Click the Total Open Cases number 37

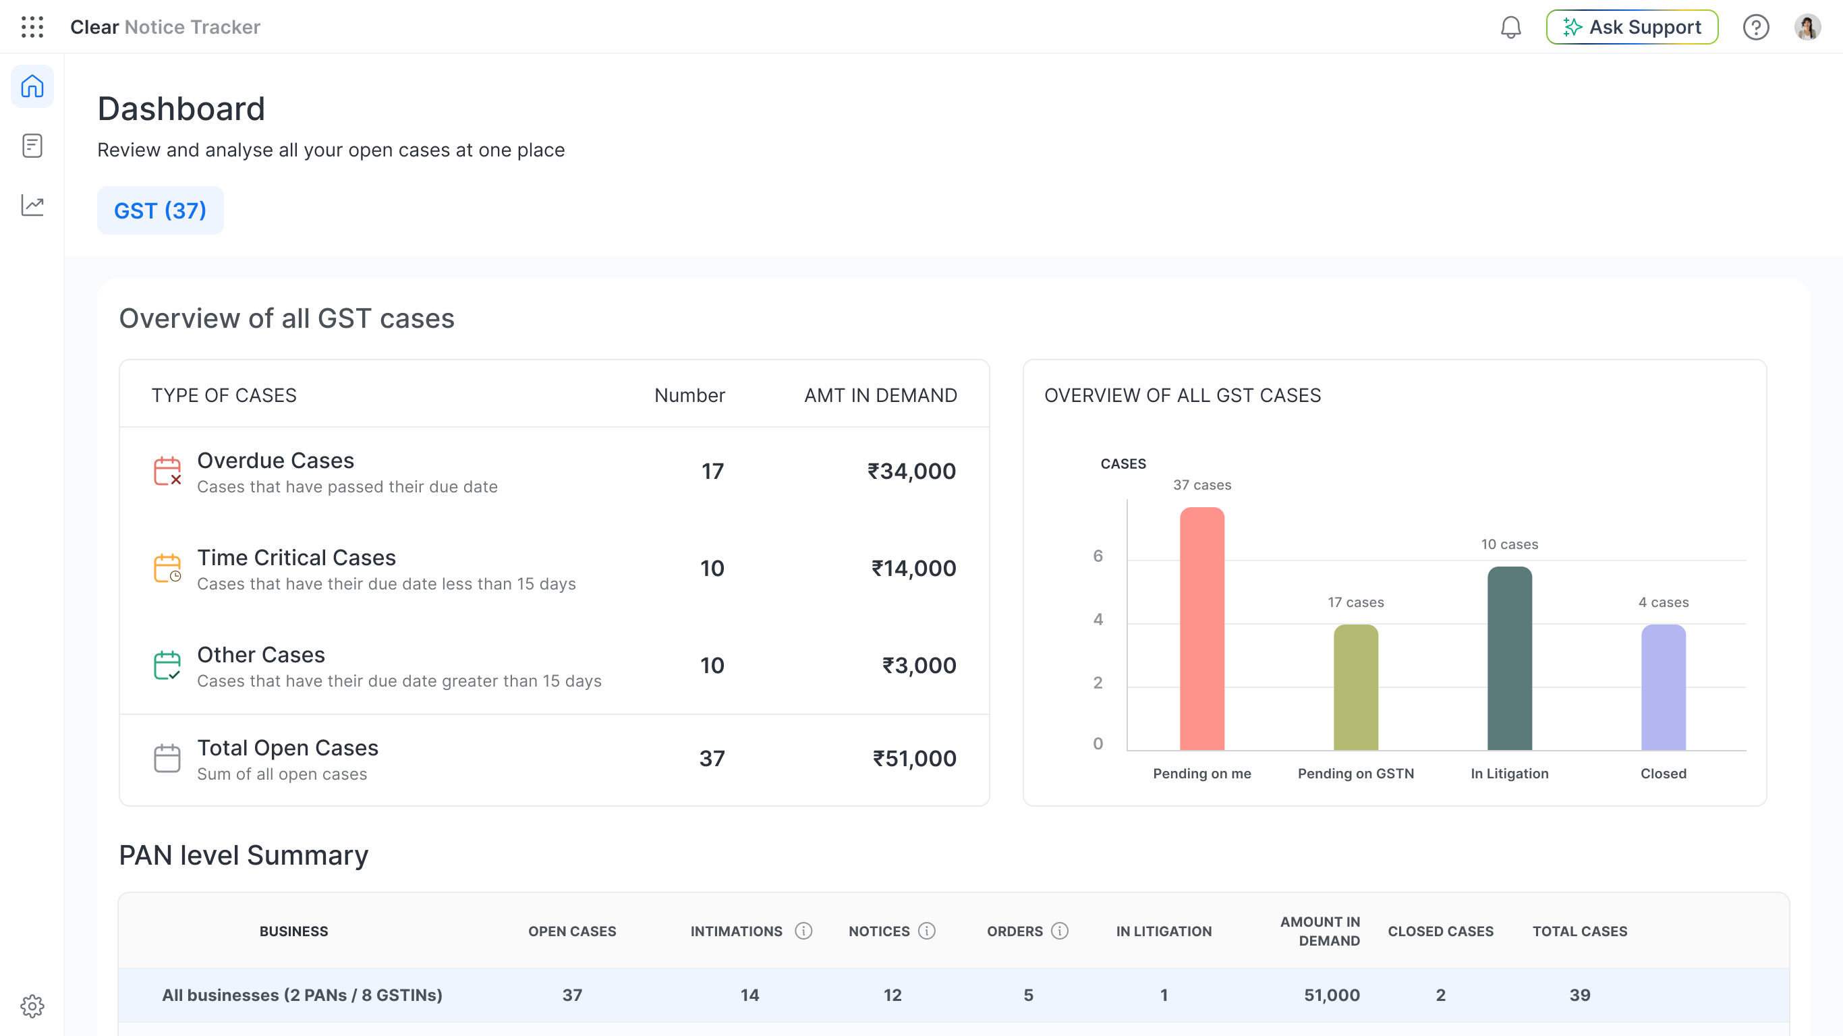tap(712, 759)
